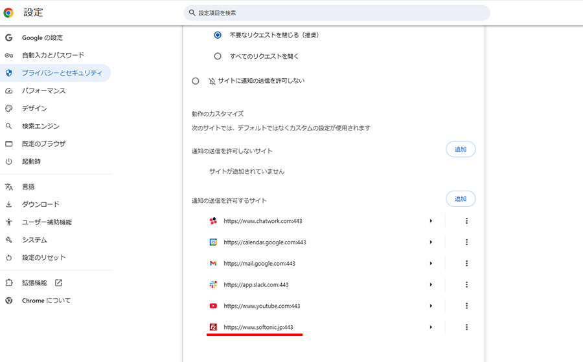Click 追加 button for 通知の送信を許可するサイト
Image resolution: width=583 pixels, height=362 pixels.
tap(461, 199)
